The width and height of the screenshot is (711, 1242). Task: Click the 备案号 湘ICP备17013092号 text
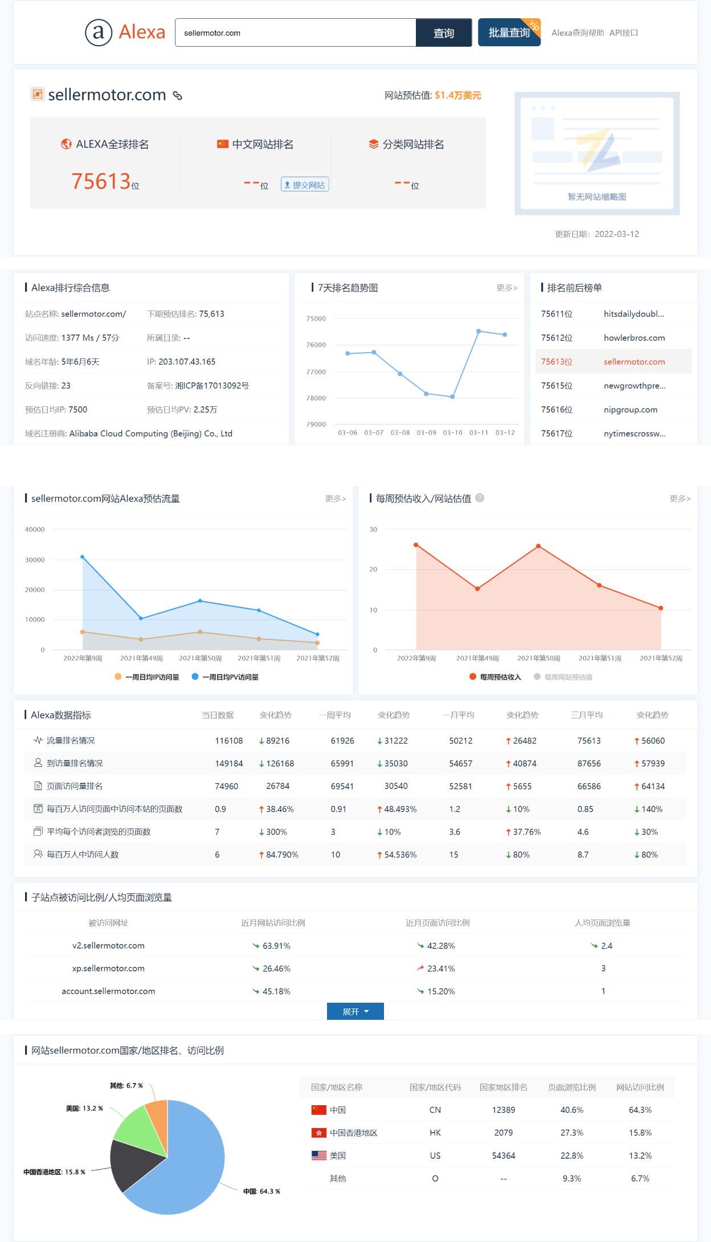point(198,386)
